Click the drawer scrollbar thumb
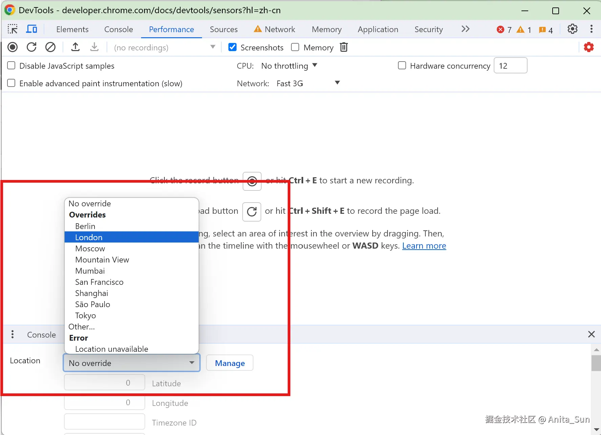601x435 pixels. (x=596, y=363)
